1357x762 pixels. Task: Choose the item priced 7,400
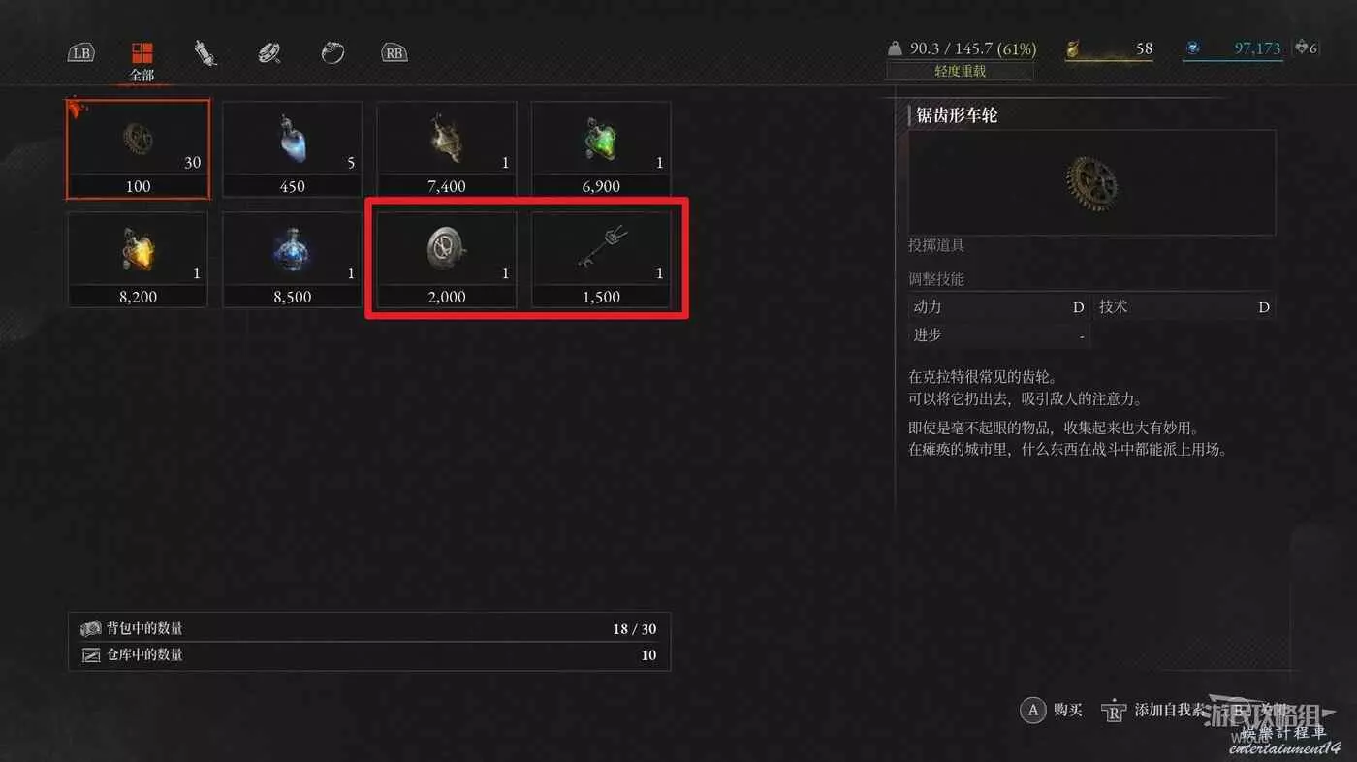447,148
